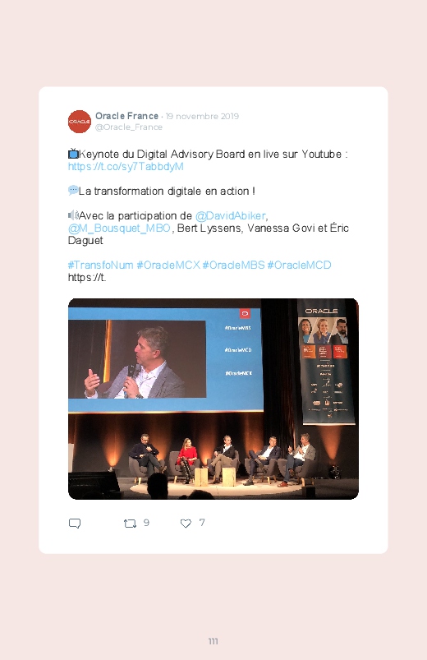427x660 pixels.
Task: Open the @M_Bousquet_MBO mention
Action: pyautogui.click(x=119, y=228)
